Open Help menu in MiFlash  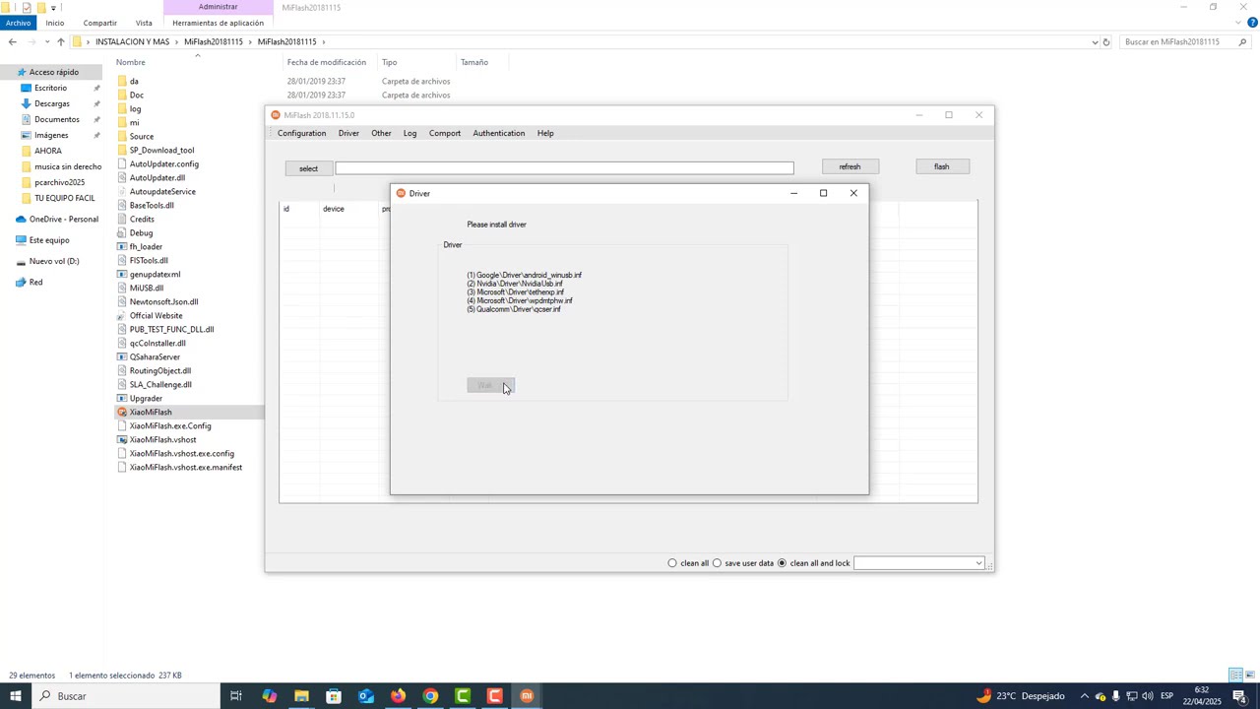[x=545, y=133]
